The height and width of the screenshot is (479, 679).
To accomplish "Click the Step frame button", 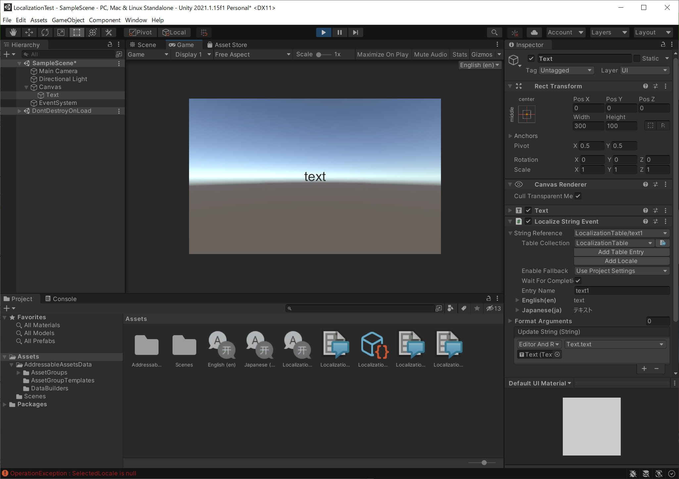I will 355,32.
